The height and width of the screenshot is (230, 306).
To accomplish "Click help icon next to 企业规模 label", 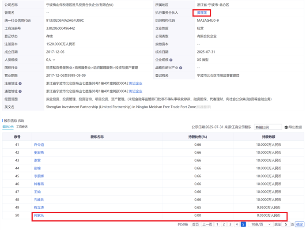I will coord(171,60).
